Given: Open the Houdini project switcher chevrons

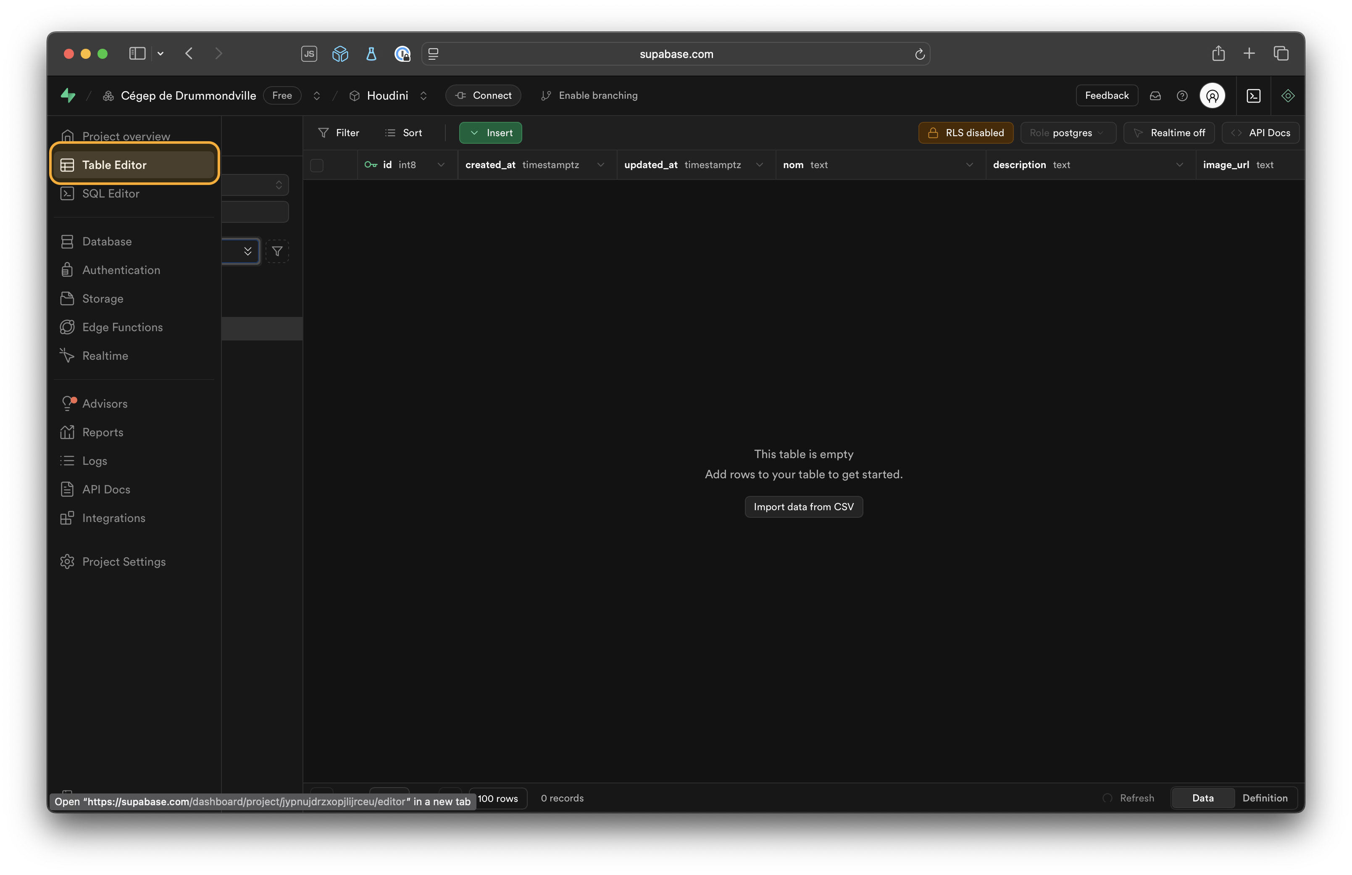Looking at the screenshot, I should pos(423,95).
